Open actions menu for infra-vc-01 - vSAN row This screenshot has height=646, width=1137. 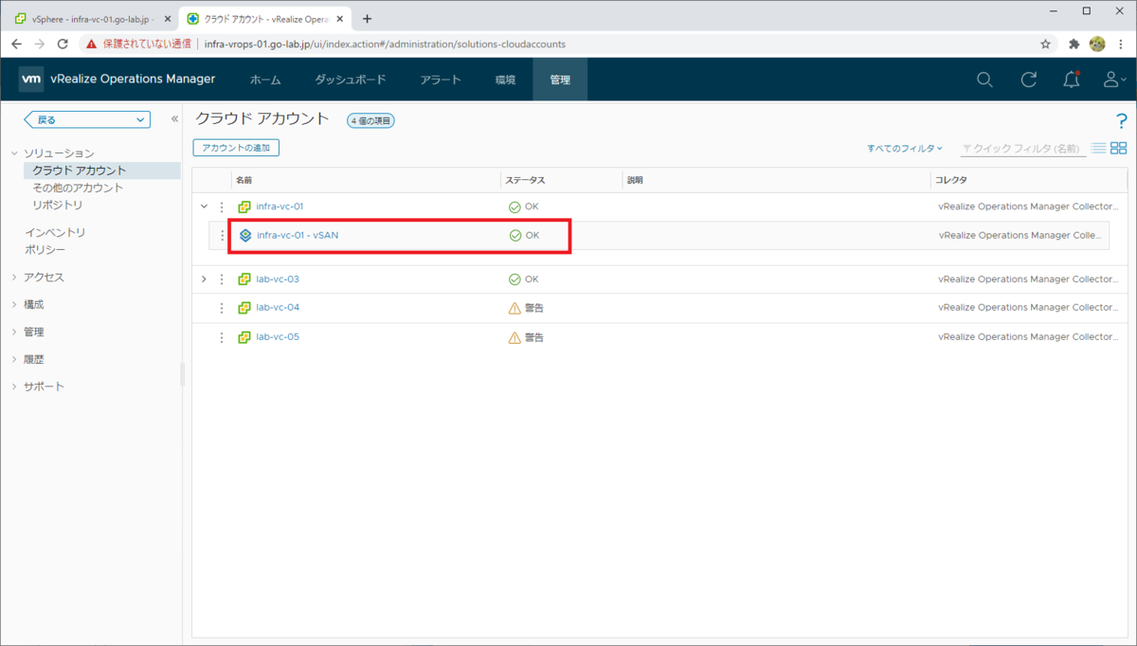click(223, 235)
